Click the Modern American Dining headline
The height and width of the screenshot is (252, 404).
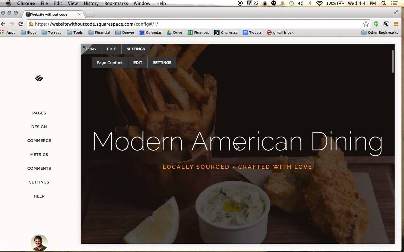coord(237,142)
